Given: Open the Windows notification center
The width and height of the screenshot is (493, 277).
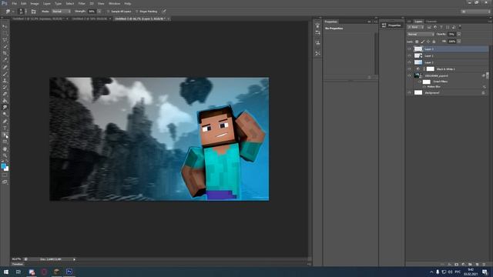Looking at the screenshot, I should click(x=485, y=272).
